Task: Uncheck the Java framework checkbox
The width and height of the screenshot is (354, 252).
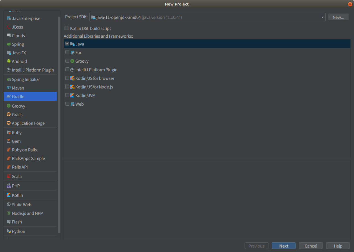Action: (67, 44)
